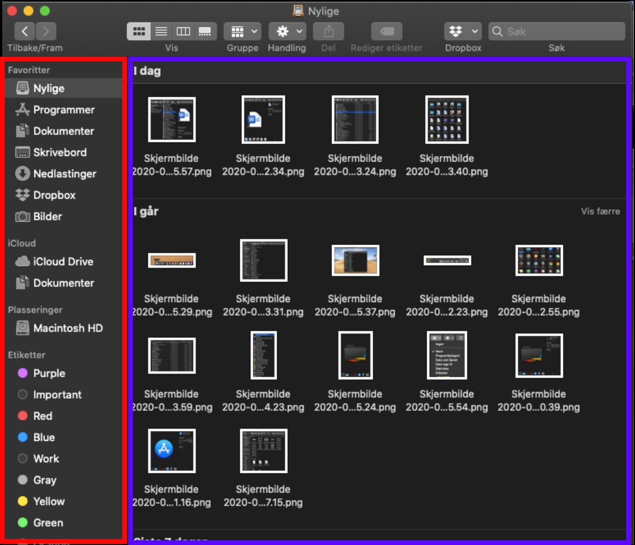Switch to list view in toolbar

pyautogui.click(x=161, y=31)
